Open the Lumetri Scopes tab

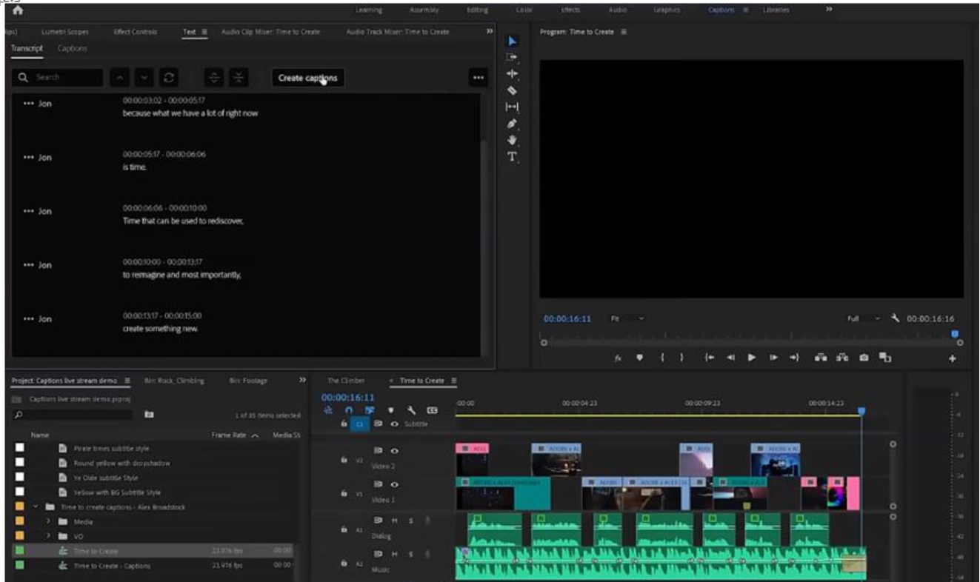pyautogui.click(x=65, y=32)
